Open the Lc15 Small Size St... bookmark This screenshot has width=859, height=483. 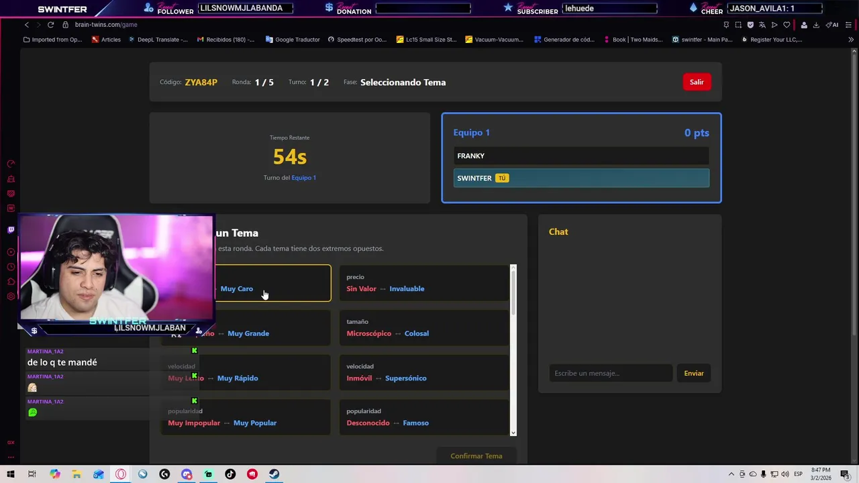pos(427,40)
